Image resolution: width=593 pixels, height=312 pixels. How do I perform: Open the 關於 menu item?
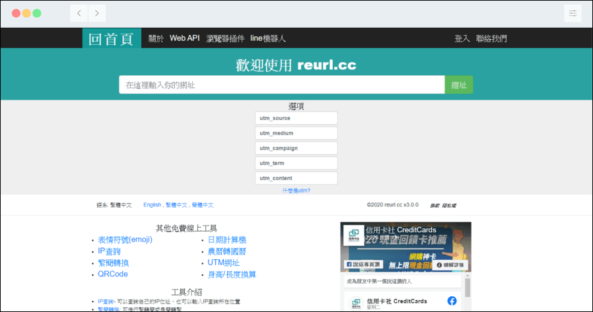156,38
